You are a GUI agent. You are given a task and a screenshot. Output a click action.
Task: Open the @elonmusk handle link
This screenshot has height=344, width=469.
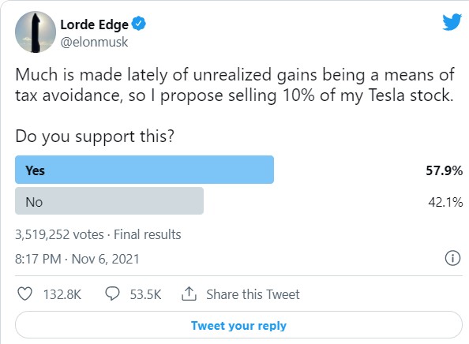[x=94, y=42]
